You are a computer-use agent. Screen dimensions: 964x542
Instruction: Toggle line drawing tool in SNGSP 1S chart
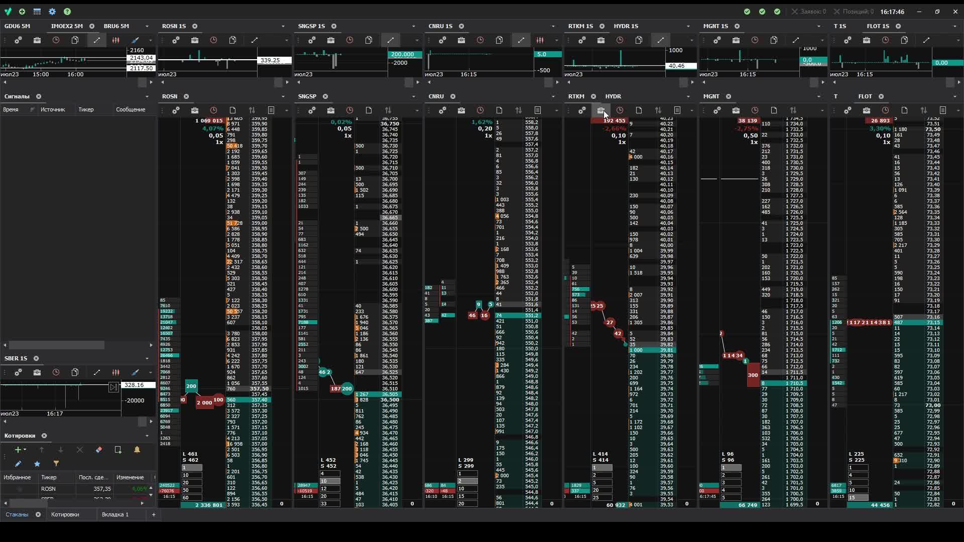(x=391, y=40)
